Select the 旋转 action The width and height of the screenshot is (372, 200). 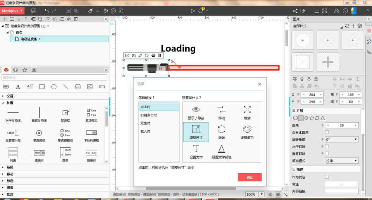[222, 132]
